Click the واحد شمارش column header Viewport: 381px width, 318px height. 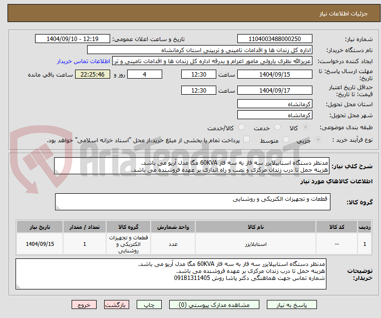pyautogui.click(x=173, y=227)
